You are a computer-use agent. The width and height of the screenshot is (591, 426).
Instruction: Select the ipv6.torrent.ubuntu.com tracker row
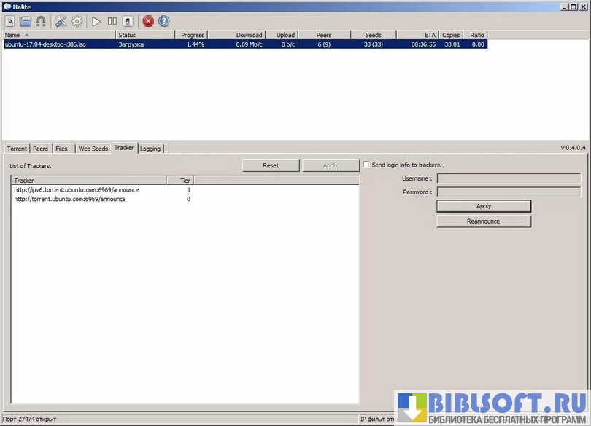point(76,190)
